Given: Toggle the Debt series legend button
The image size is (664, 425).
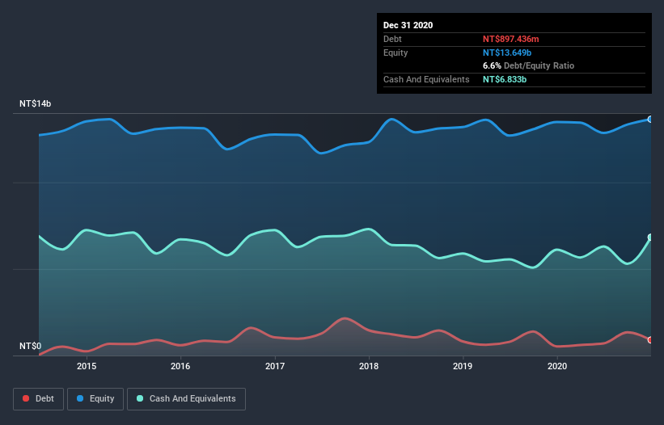Looking at the screenshot, I should 39,399.
